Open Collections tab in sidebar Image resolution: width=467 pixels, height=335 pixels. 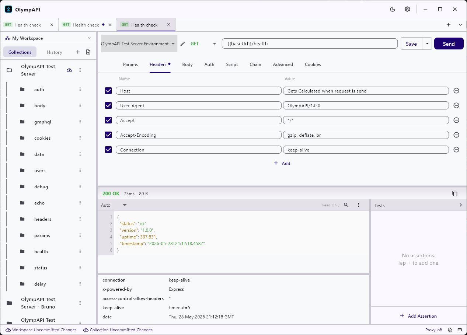pyautogui.click(x=20, y=52)
